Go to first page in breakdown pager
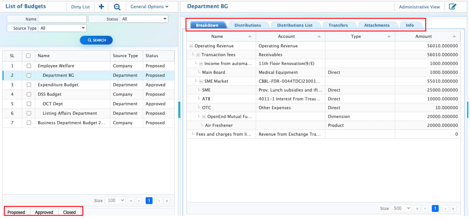 click(417, 209)
